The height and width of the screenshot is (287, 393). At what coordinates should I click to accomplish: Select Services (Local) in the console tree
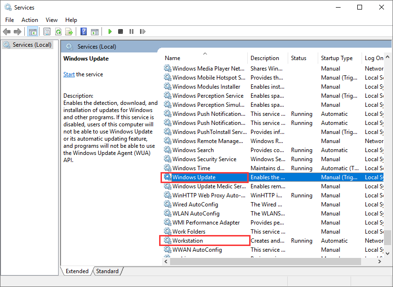[x=28, y=45]
